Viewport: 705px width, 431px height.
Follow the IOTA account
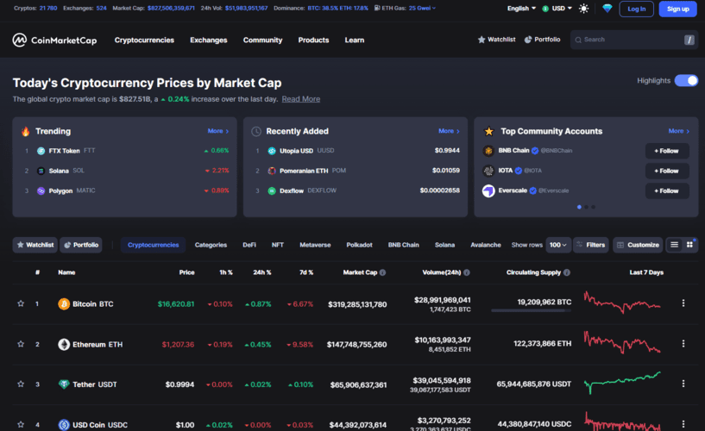tap(667, 171)
